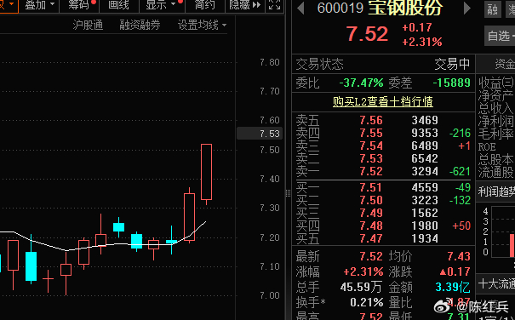Click the +2.31% change below +0.17 in header

tap(422, 42)
